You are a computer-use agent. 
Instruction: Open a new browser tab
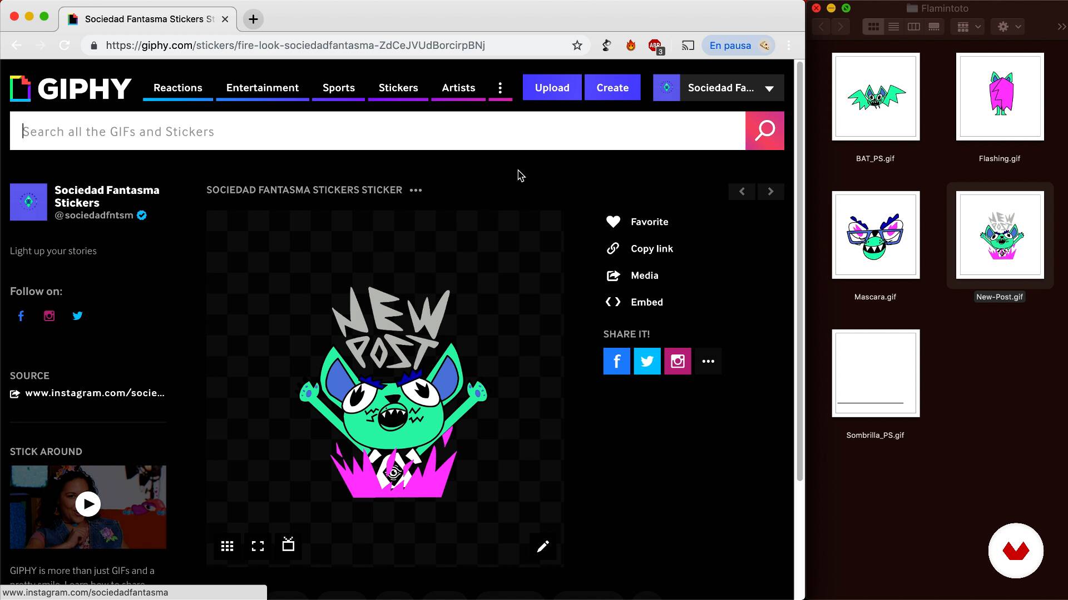pyautogui.click(x=253, y=19)
